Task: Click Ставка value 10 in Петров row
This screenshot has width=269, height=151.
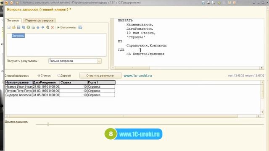Action: (x=74, y=91)
